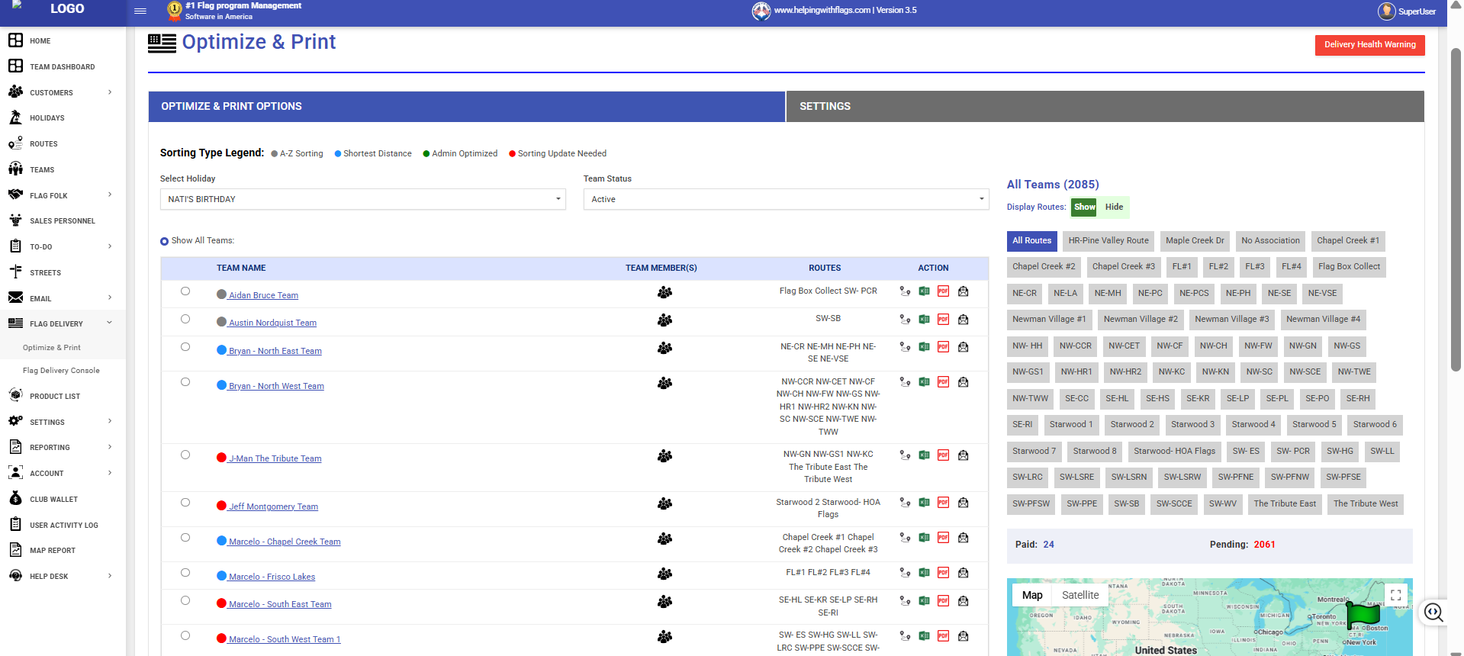Open the Sales Personnel sidebar icon
Viewport: 1464px width, 656px height.
[x=15, y=220]
